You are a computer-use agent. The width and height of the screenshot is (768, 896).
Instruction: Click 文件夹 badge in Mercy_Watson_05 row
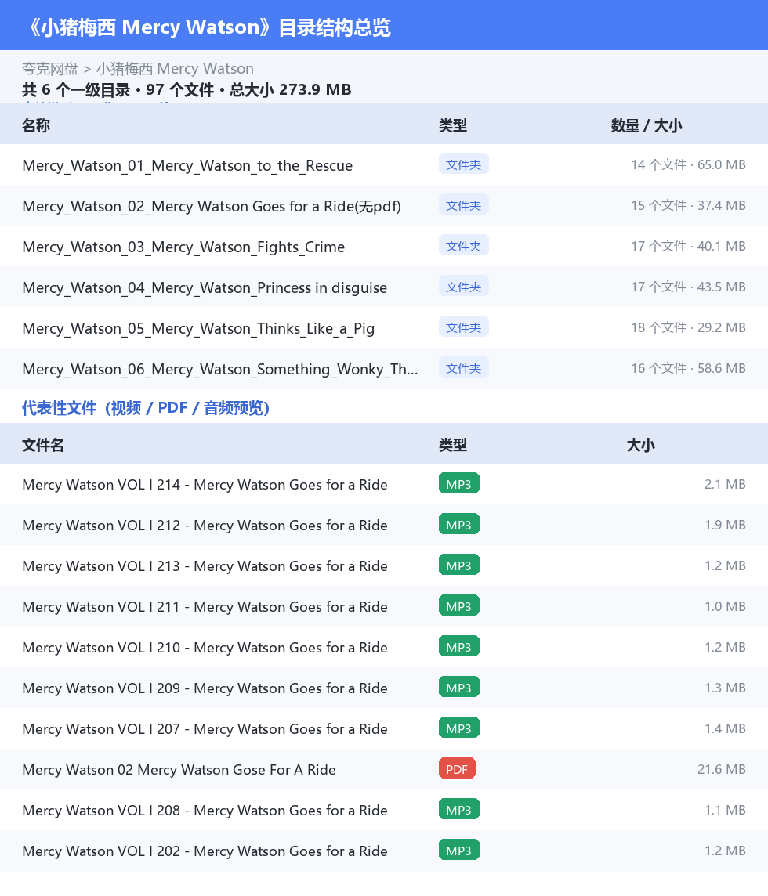pyautogui.click(x=463, y=327)
